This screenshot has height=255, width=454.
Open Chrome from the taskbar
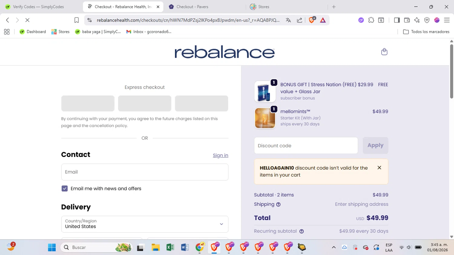click(200, 247)
